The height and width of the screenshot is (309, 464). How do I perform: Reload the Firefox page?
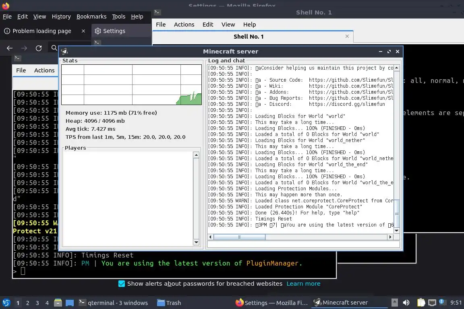click(x=39, y=48)
